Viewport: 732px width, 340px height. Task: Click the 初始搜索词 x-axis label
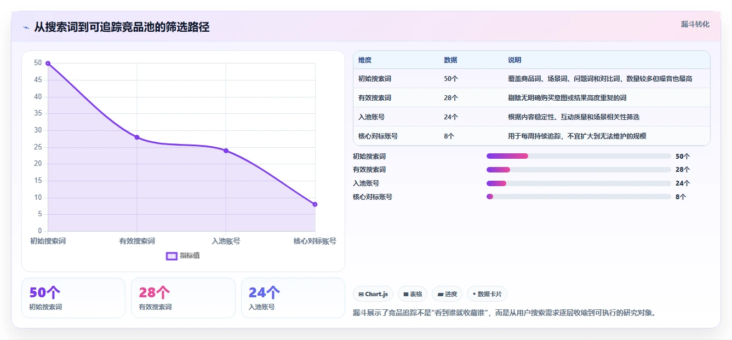tap(48, 241)
